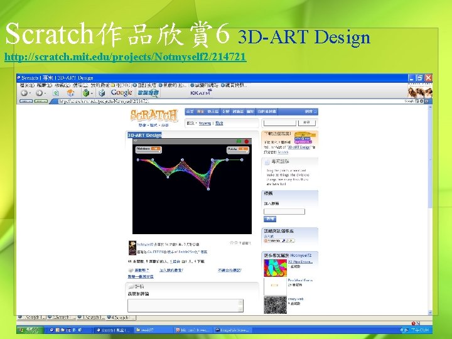Open the Notmyself2 author profile link
Viewport: 452px width, 339px height.
tap(145, 244)
